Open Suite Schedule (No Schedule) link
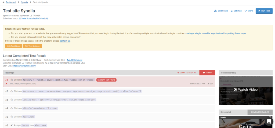The width and height of the screenshot is (275, 128). pos(34,18)
